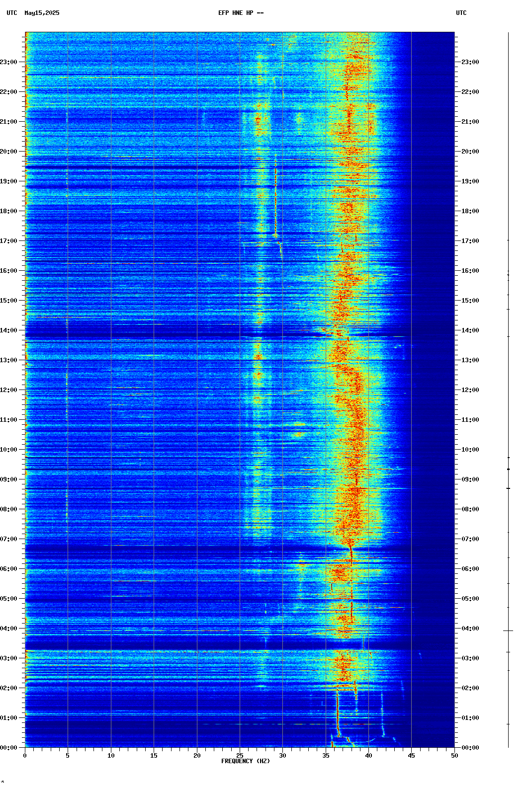
Task: Click the UTC label at the top right
Action: (x=461, y=13)
